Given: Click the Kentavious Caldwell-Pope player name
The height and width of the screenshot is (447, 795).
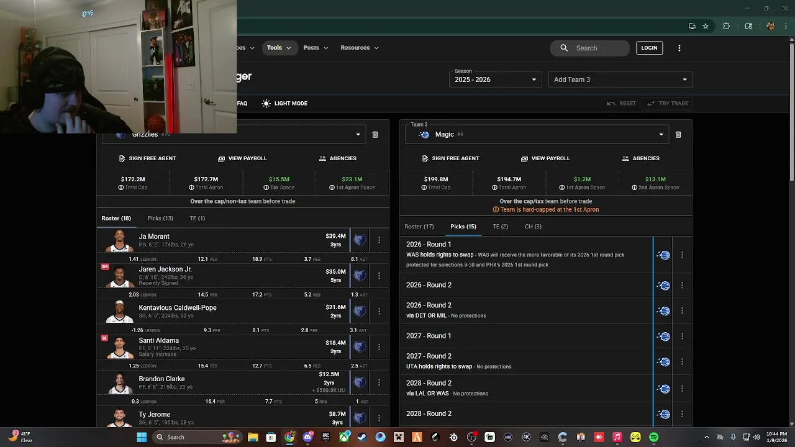Looking at the screenshot, I should click(178, 307).
